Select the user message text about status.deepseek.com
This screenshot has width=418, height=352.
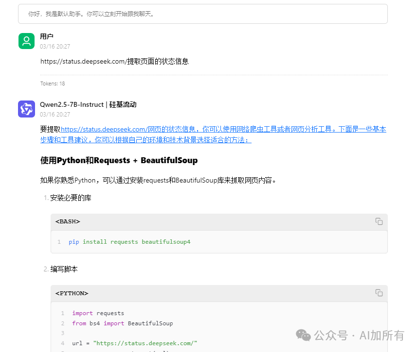tap(114, 62)
